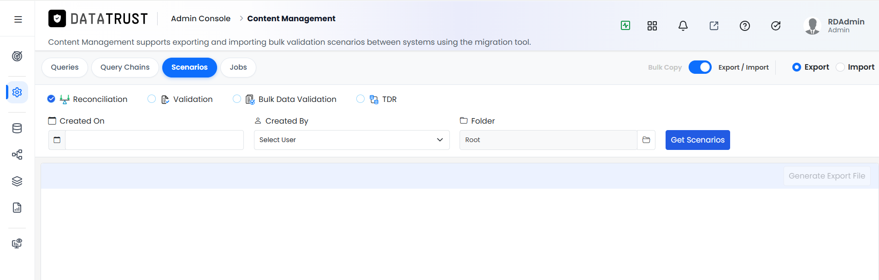Screen dimensions: 879x280
Task: Open the target goals sidebar icon
Action: (x=17, y=56)
